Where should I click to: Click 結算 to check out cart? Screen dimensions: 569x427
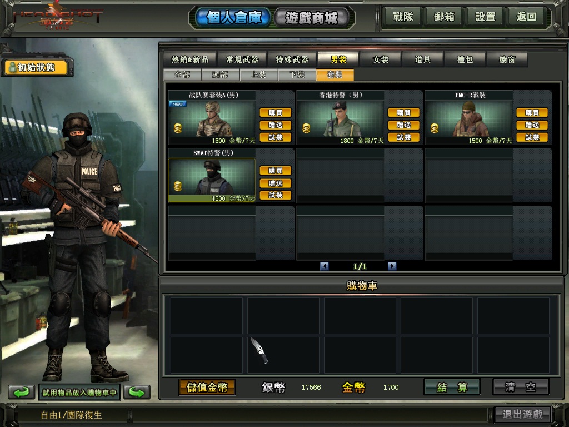[x=452, y=387]
